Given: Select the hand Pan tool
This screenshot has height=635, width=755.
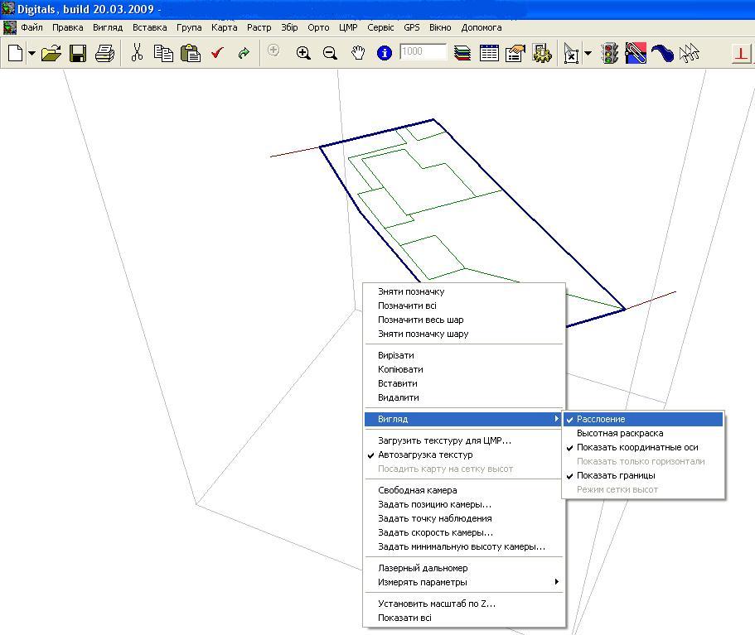Looking at the screenshot, I should [x=358, y=53].
